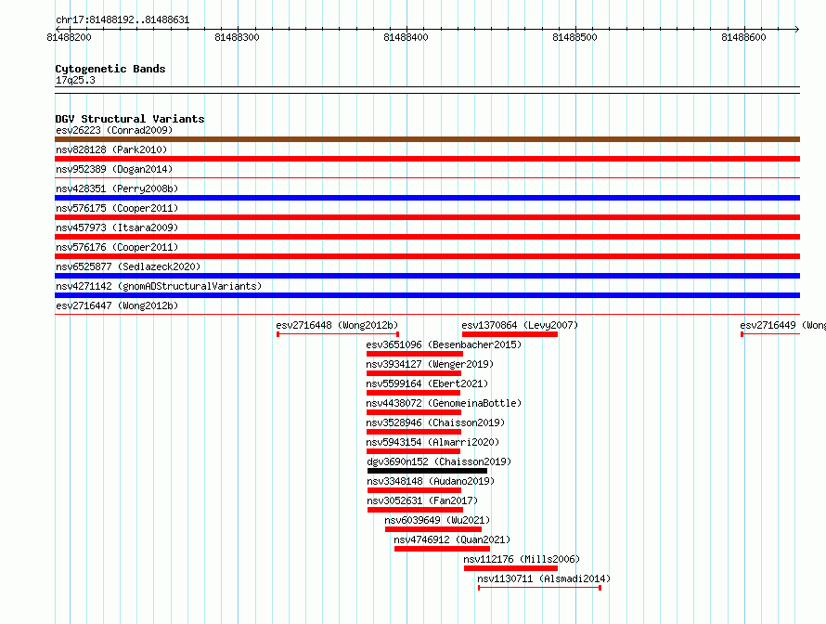The width and height of the screenshot is (826, 624).
Task: Click the nsv5599164 (Ebert2021) variant label
Action: [x=427, y=383]
